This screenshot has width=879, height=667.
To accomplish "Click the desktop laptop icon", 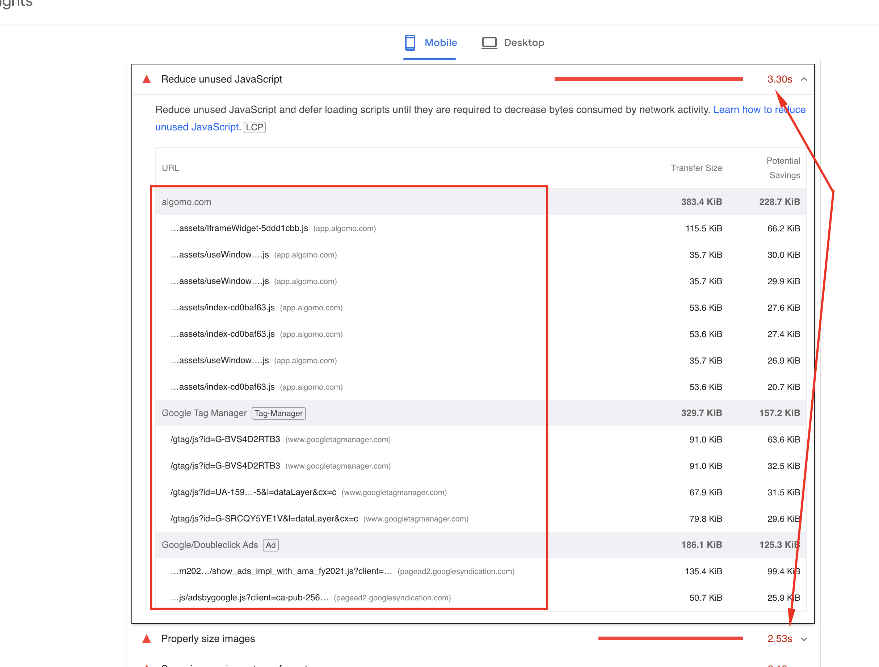I will pyautogui.click(x=489, y=43).
